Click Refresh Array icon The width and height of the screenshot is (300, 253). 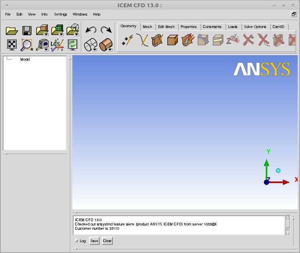[72, 45]
